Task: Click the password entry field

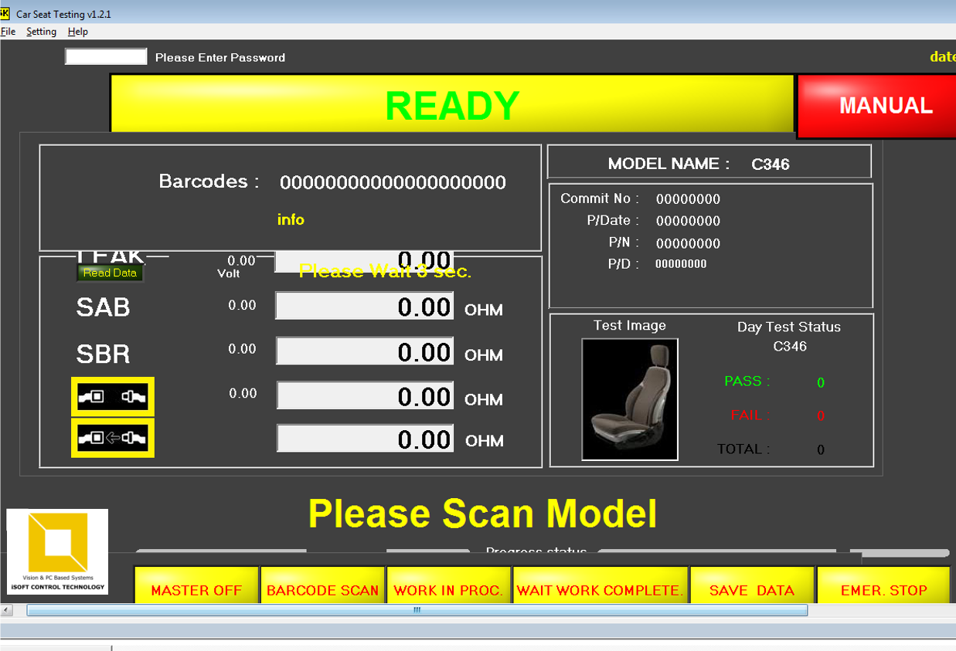Action: (106, 56)
